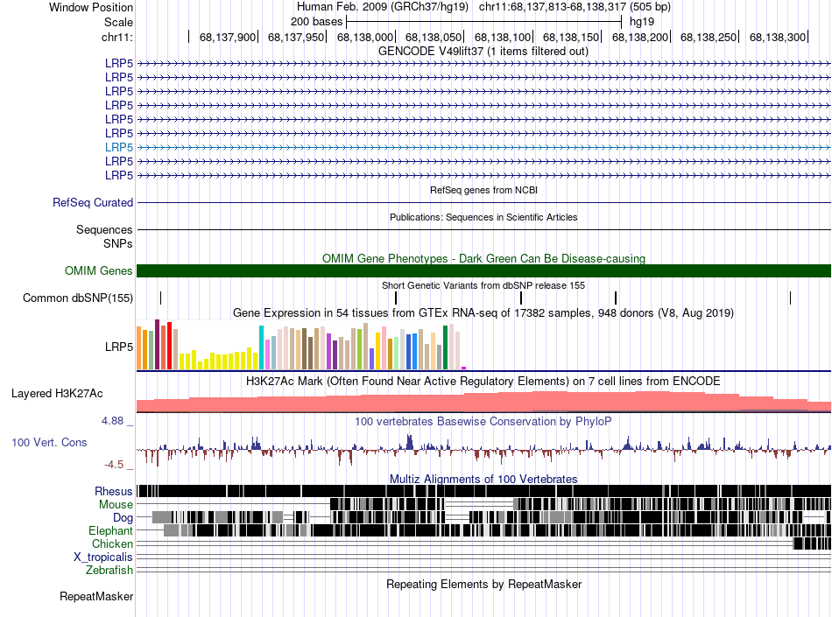Screen dimensions: 832x617
Task: Click the LRP5 label beside GTEx chart
Action: 119,347
